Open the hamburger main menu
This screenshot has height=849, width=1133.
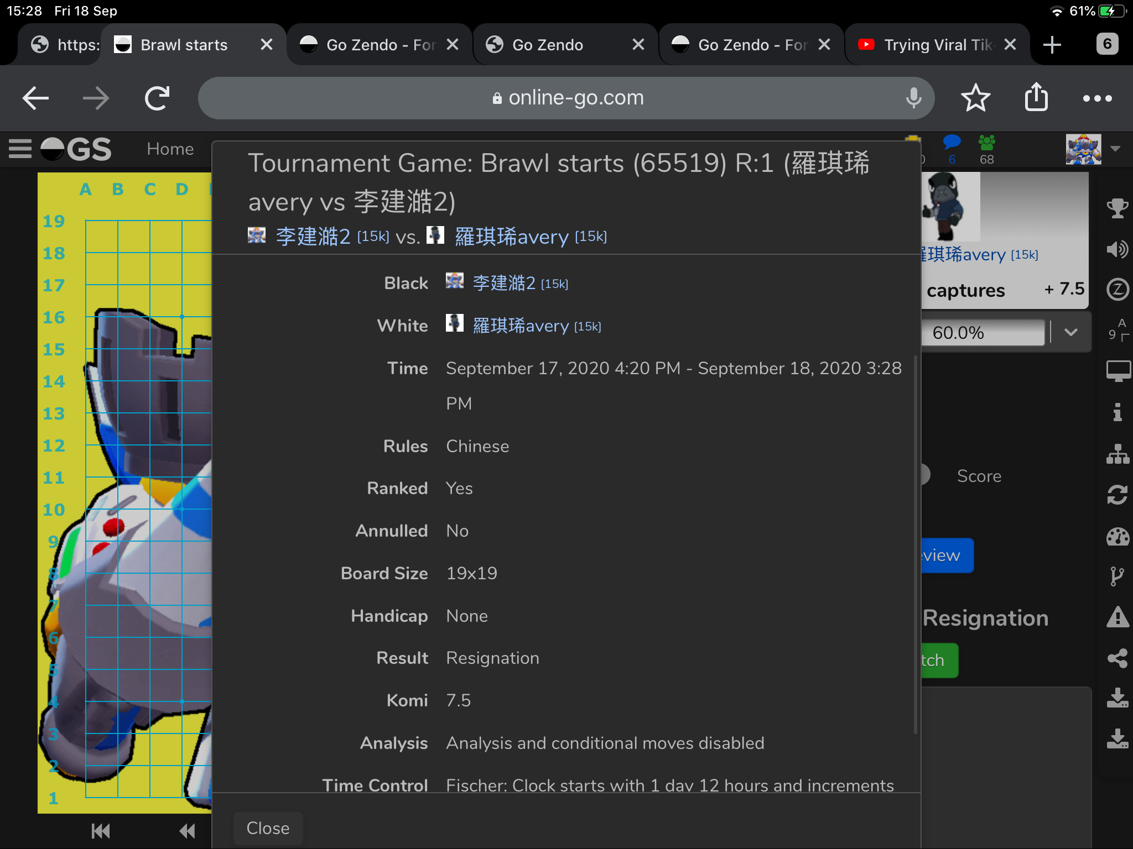tap(20, 149)
